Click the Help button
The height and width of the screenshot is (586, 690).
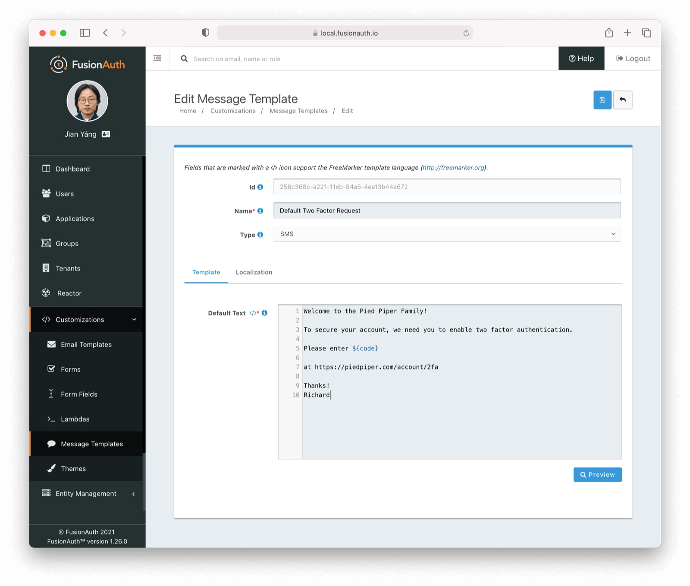point(581,59)
